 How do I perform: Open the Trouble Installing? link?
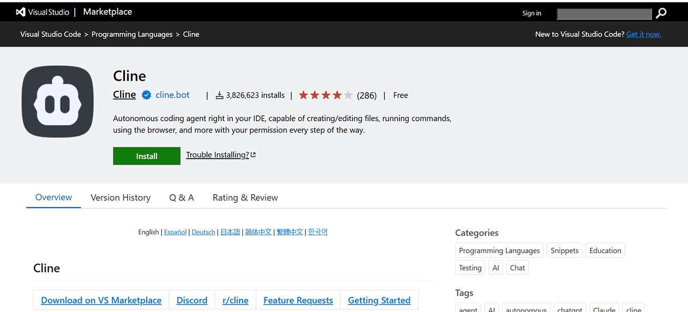[221, 155]
